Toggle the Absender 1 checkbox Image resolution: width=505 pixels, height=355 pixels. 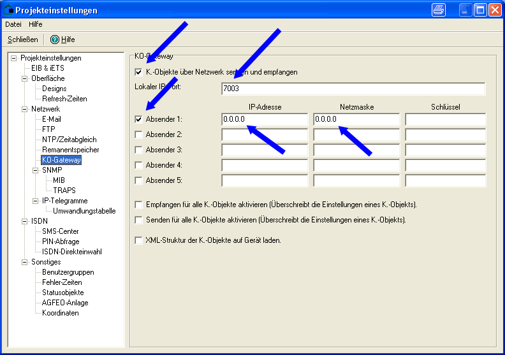pos(139,119)
